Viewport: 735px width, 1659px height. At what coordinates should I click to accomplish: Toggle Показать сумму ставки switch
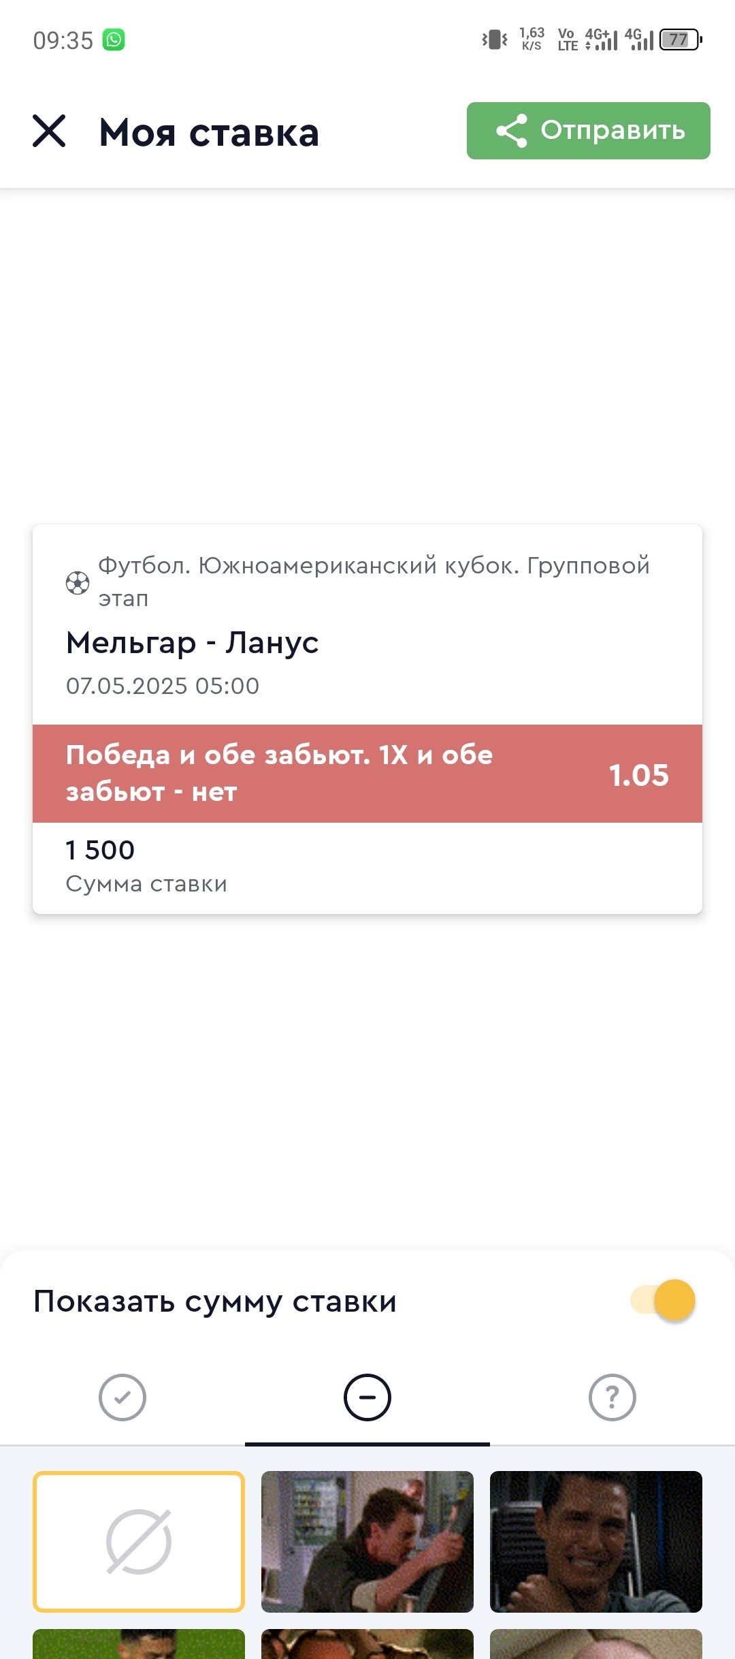click(664, 1300)
